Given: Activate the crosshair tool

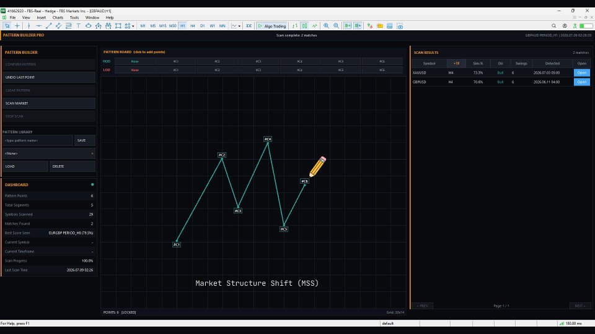Looking at the screenshot, I should tap(17, 26).
